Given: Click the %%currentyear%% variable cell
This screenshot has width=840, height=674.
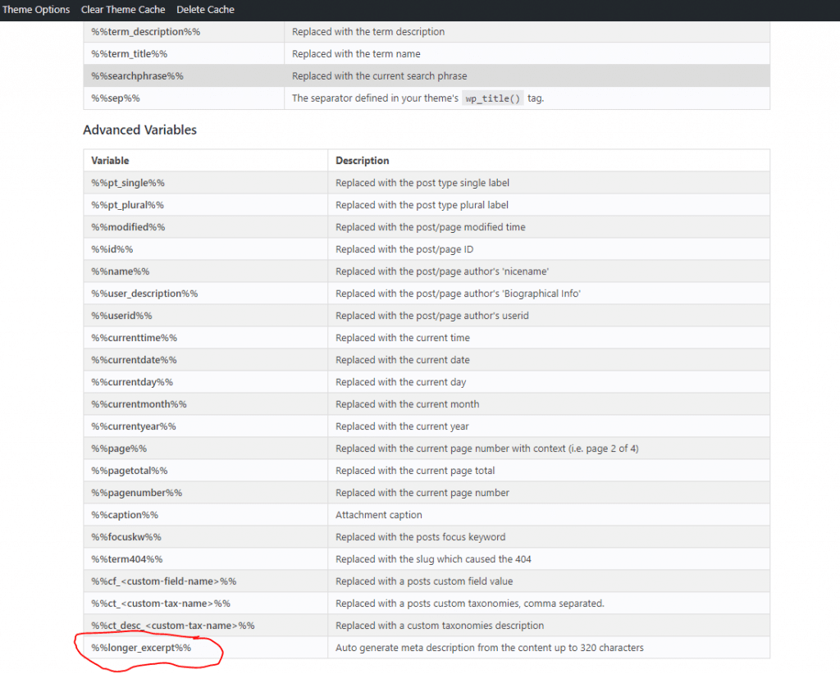Looking at the screenshot, I should pos(134,426).
